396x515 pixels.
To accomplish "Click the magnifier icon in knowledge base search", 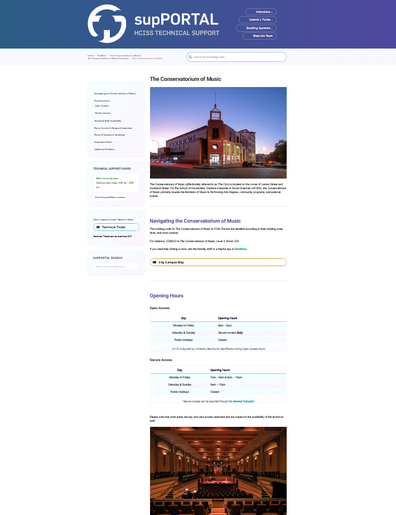I will click(190, 57).
